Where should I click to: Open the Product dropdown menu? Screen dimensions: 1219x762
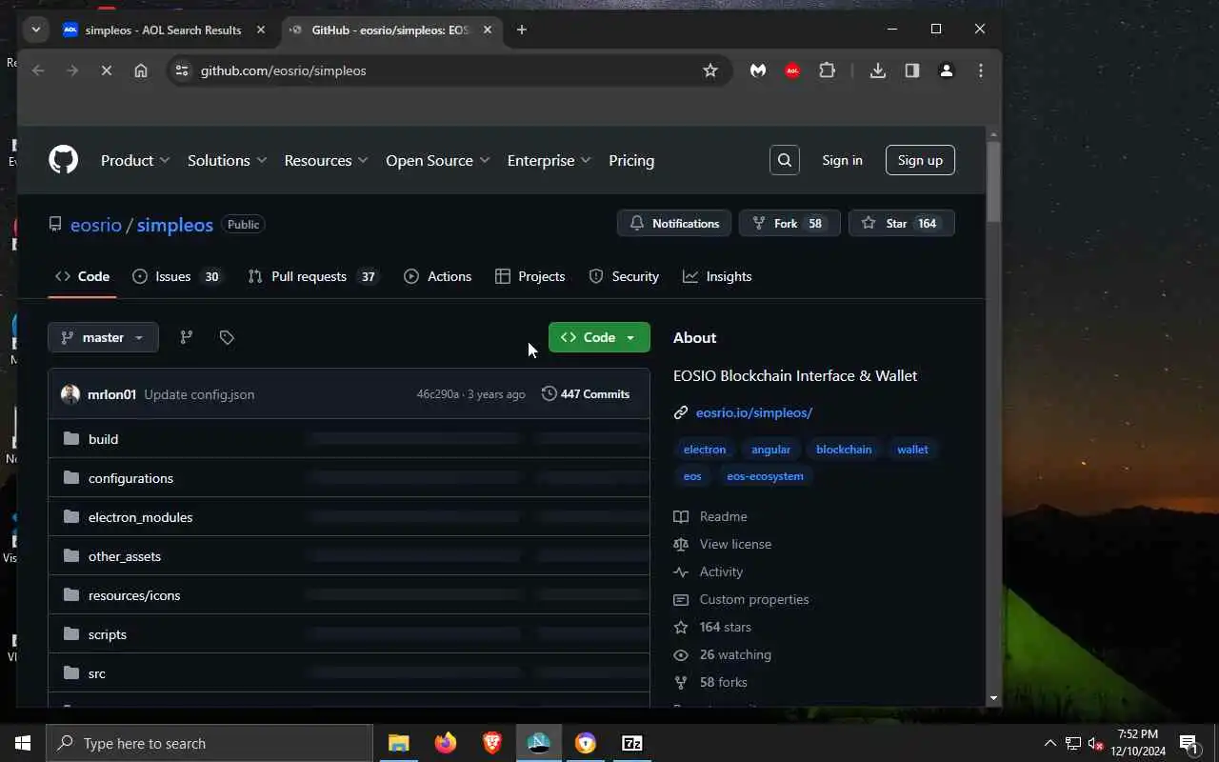click(x=135, y=160)
